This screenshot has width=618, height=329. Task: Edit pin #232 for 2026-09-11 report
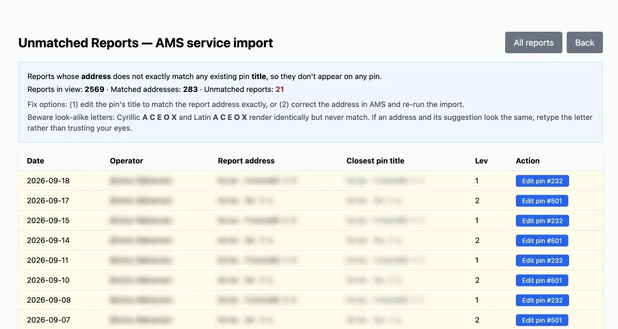[x=542, y=260]
